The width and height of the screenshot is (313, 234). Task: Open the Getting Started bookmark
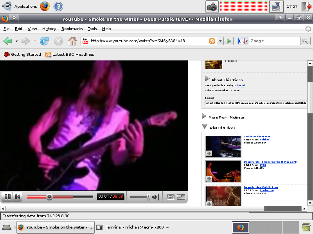point(22,55)
